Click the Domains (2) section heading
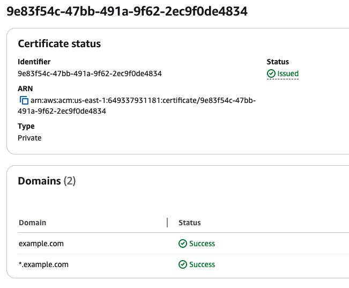Viewport: 349px width, 288px height. (47, 181)
